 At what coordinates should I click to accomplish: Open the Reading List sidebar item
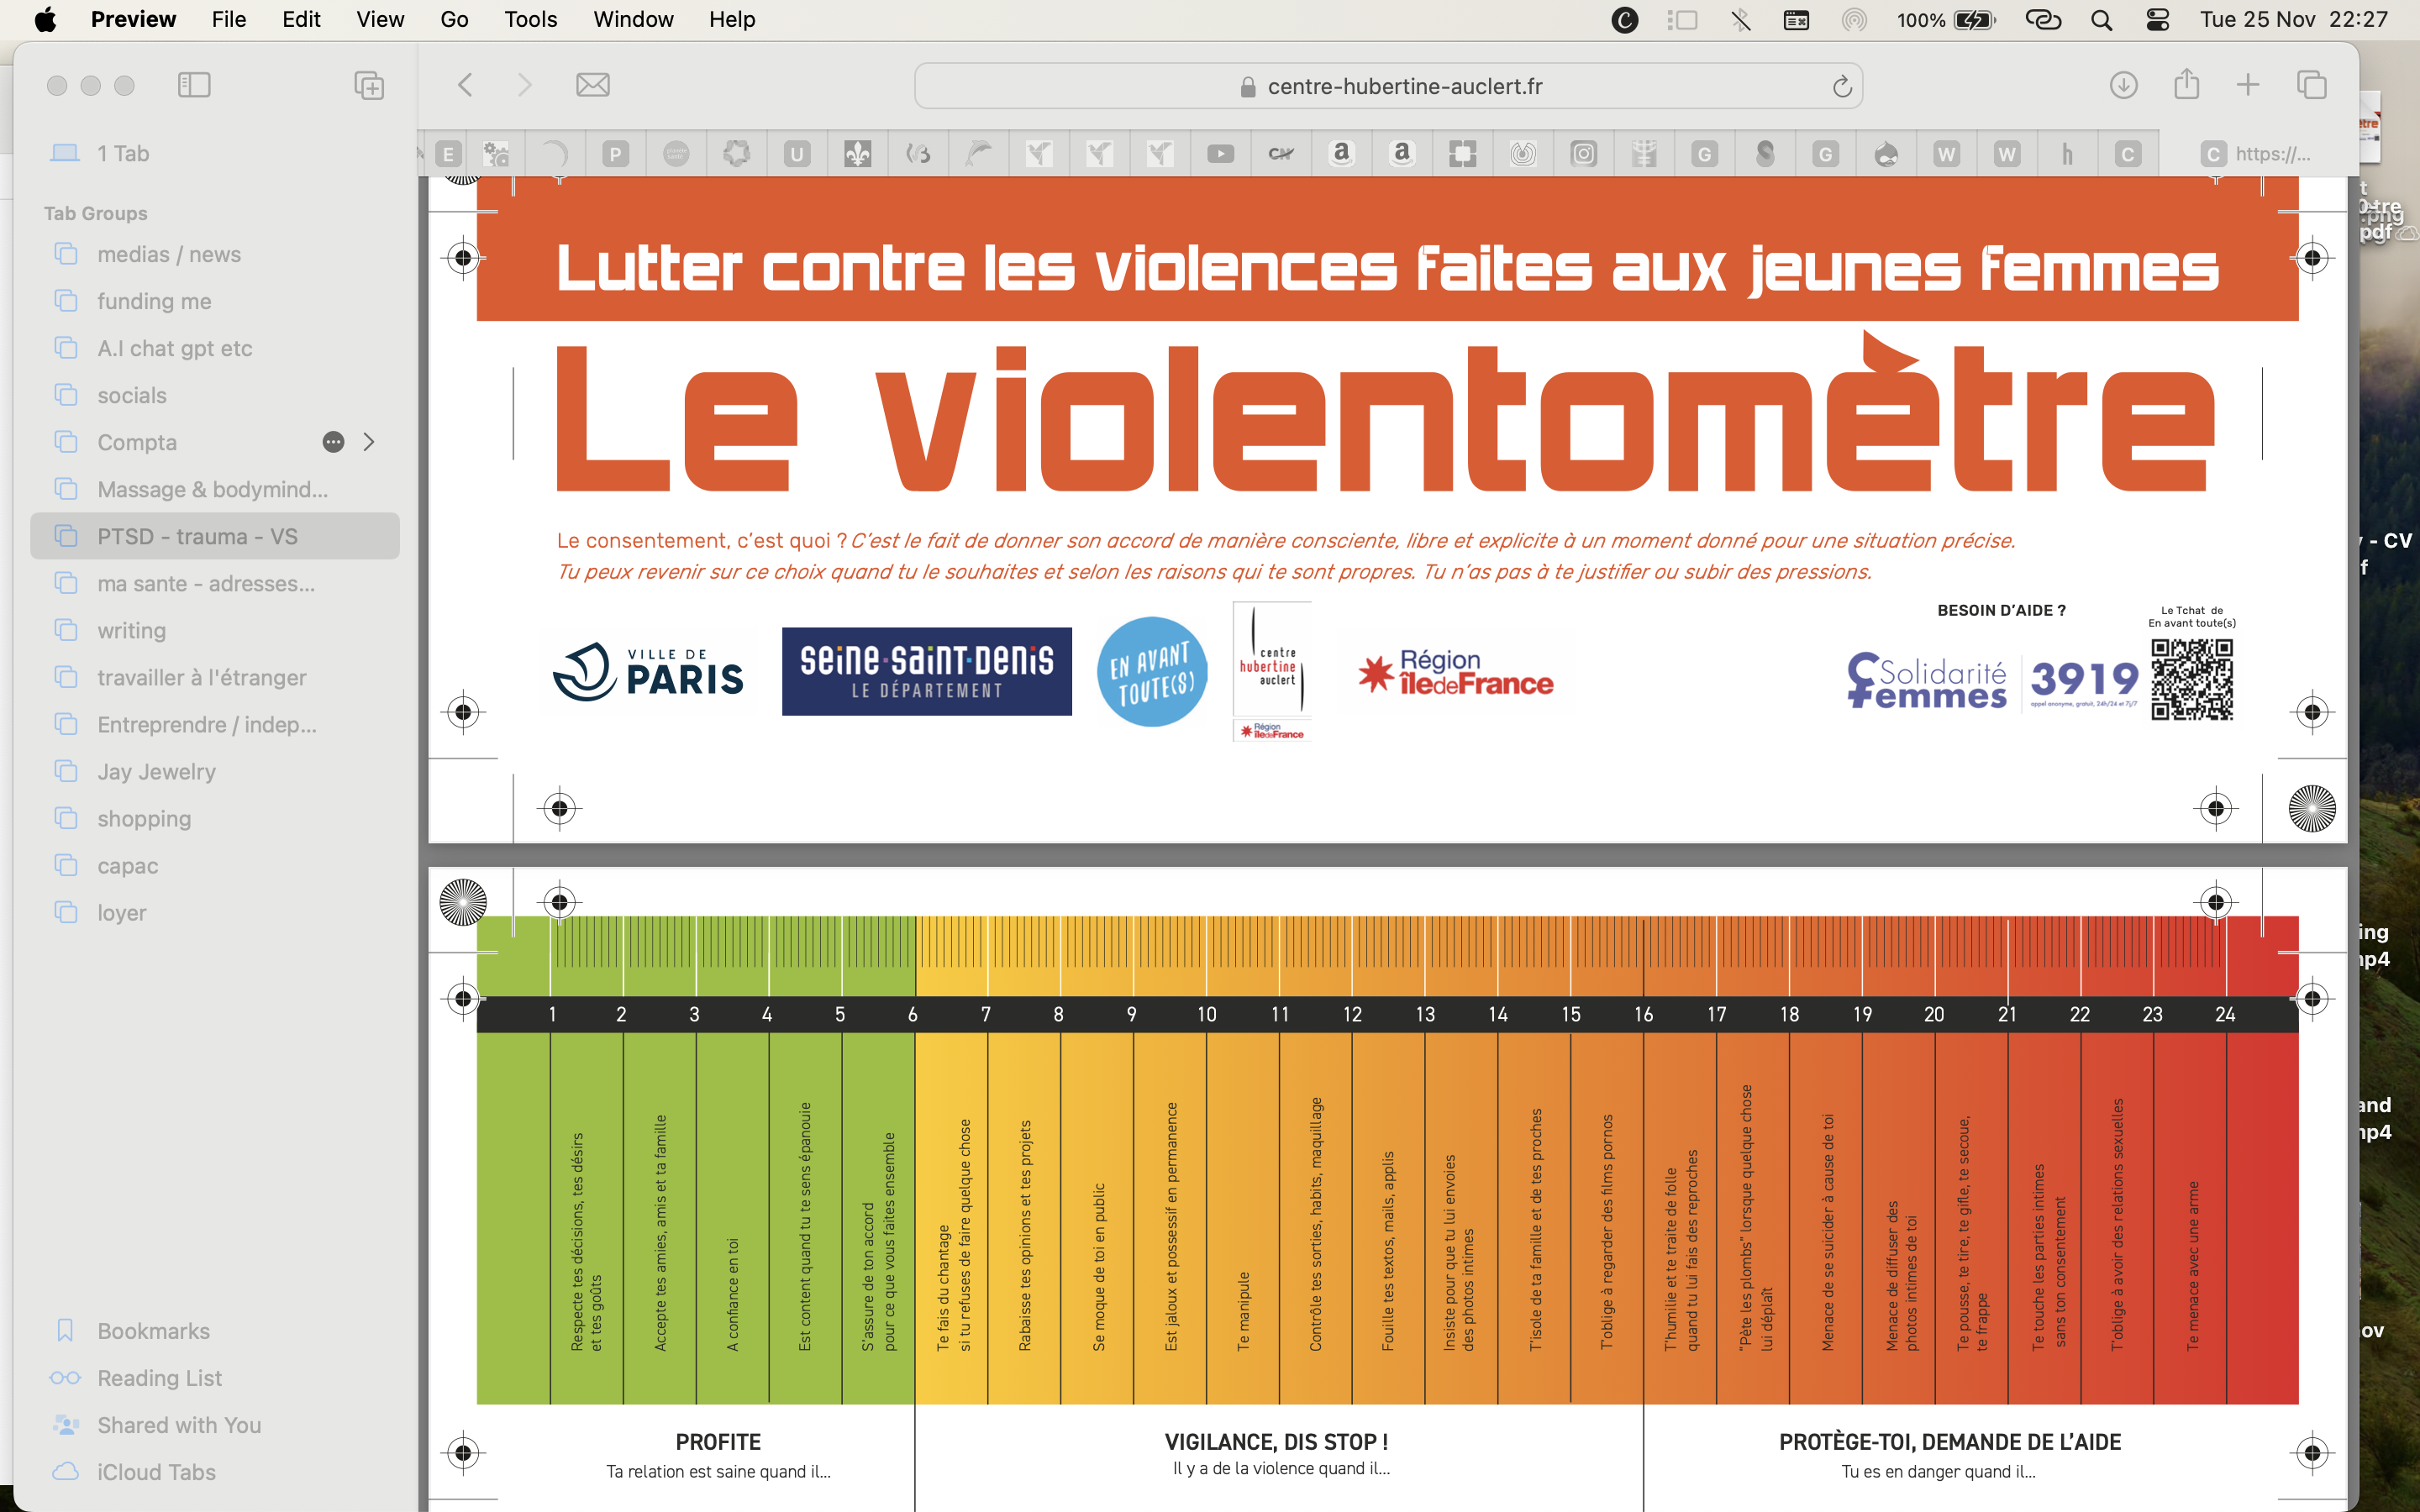click(159, 1378)
